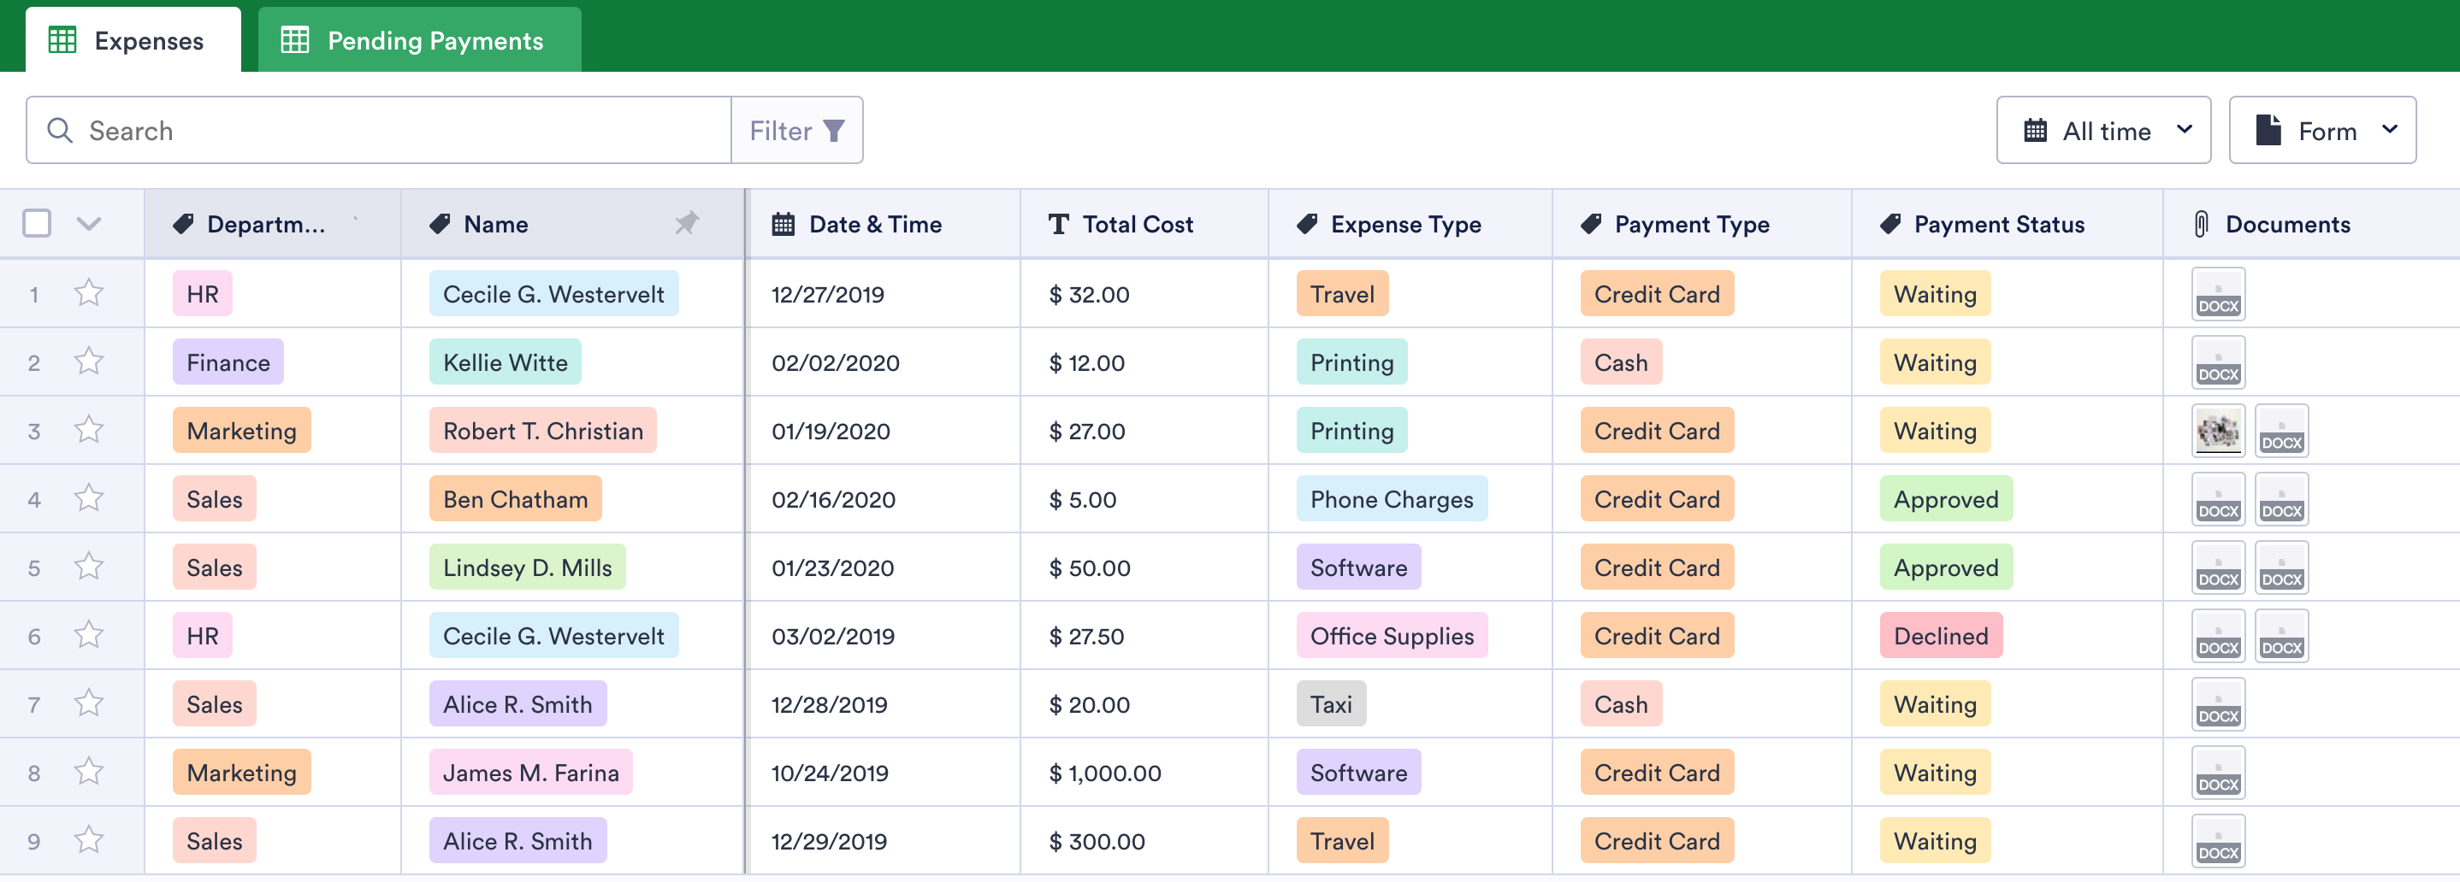Open DOCX document in row 1
The height and width of the screenshot is (882, 2460).
pyautogui.click(x=2217, y=294)
